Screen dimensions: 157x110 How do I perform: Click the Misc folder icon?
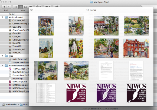pos(6,56)
